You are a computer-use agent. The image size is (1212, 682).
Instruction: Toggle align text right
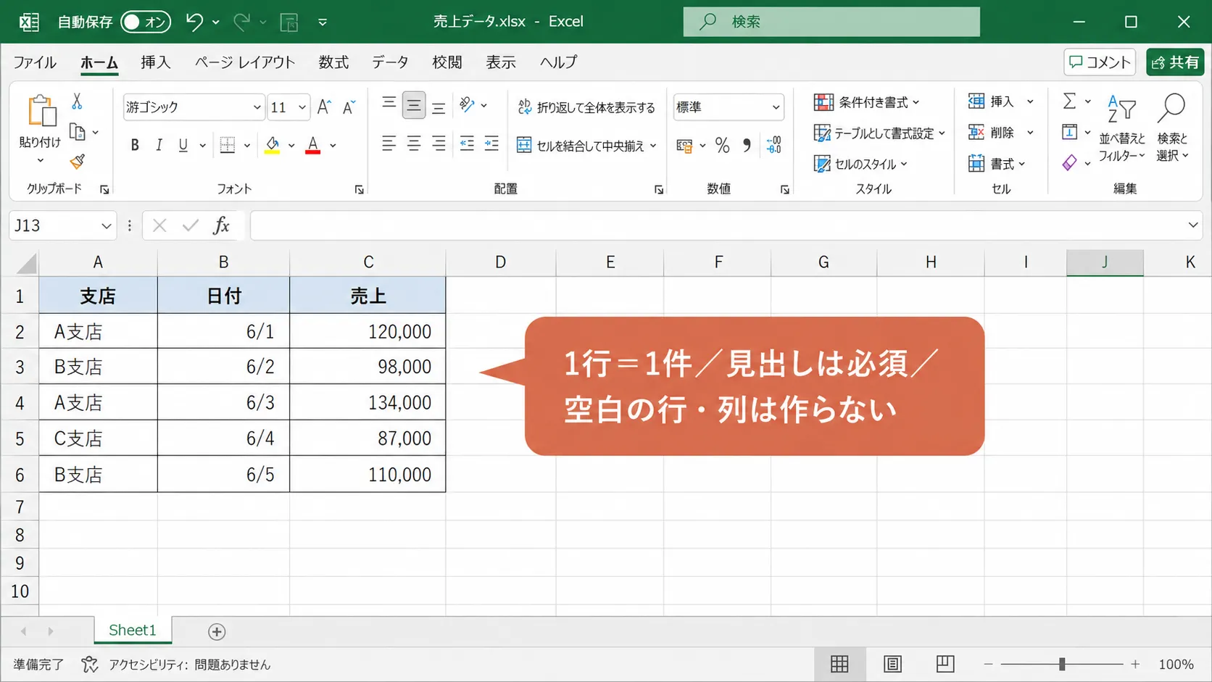point(439,144)
